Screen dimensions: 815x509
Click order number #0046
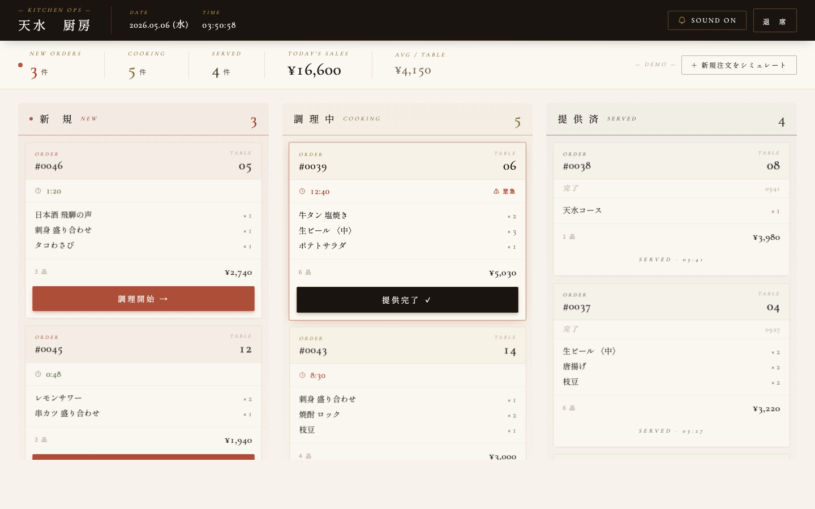tap(49, 166)
